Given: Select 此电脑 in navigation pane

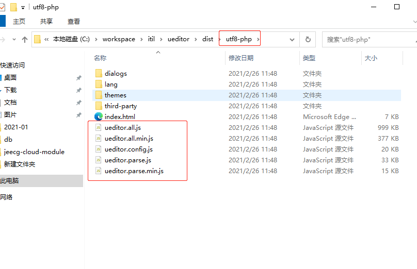Looking at the screenshot, I should (x=41, y=181).
